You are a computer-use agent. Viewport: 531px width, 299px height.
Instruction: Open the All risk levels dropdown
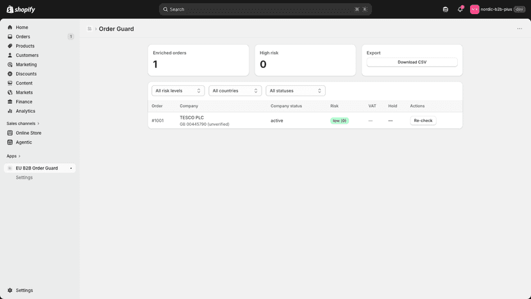pyautogui.click(x=178, y=91)
